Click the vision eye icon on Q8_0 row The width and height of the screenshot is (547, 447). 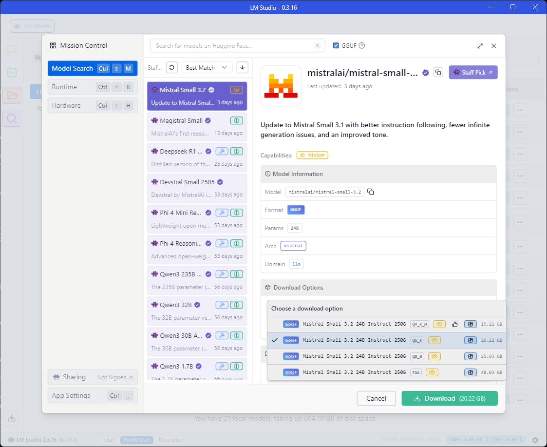(434, 356)
